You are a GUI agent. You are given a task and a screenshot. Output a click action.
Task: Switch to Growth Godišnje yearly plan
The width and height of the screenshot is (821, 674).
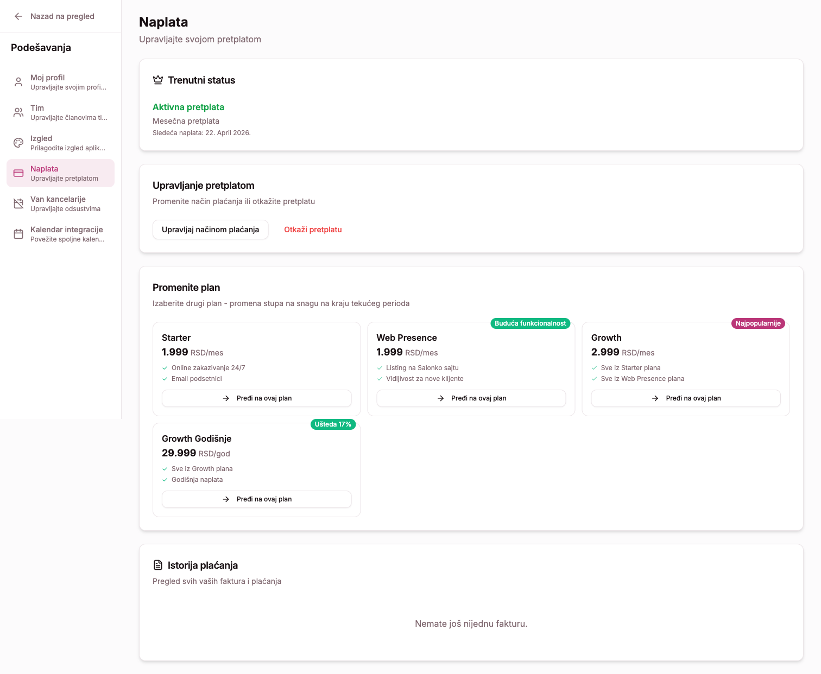[x=256, y=499]
